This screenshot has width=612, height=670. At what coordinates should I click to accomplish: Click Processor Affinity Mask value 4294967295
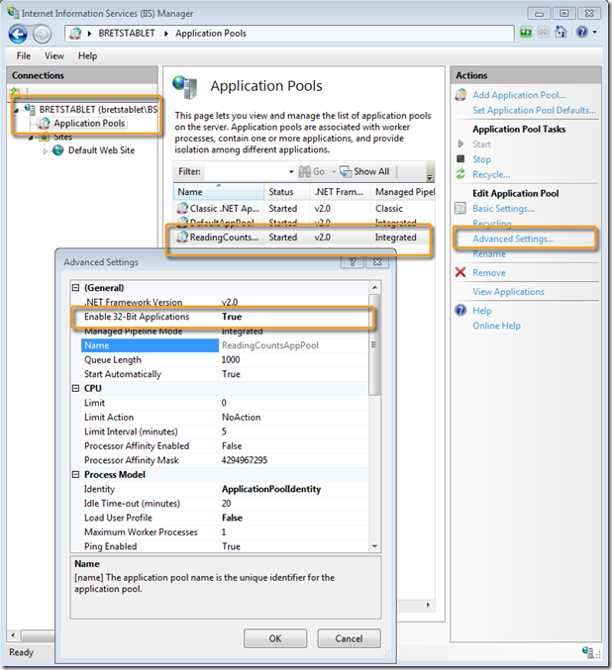pyautogui.click(x=245, y=460)
